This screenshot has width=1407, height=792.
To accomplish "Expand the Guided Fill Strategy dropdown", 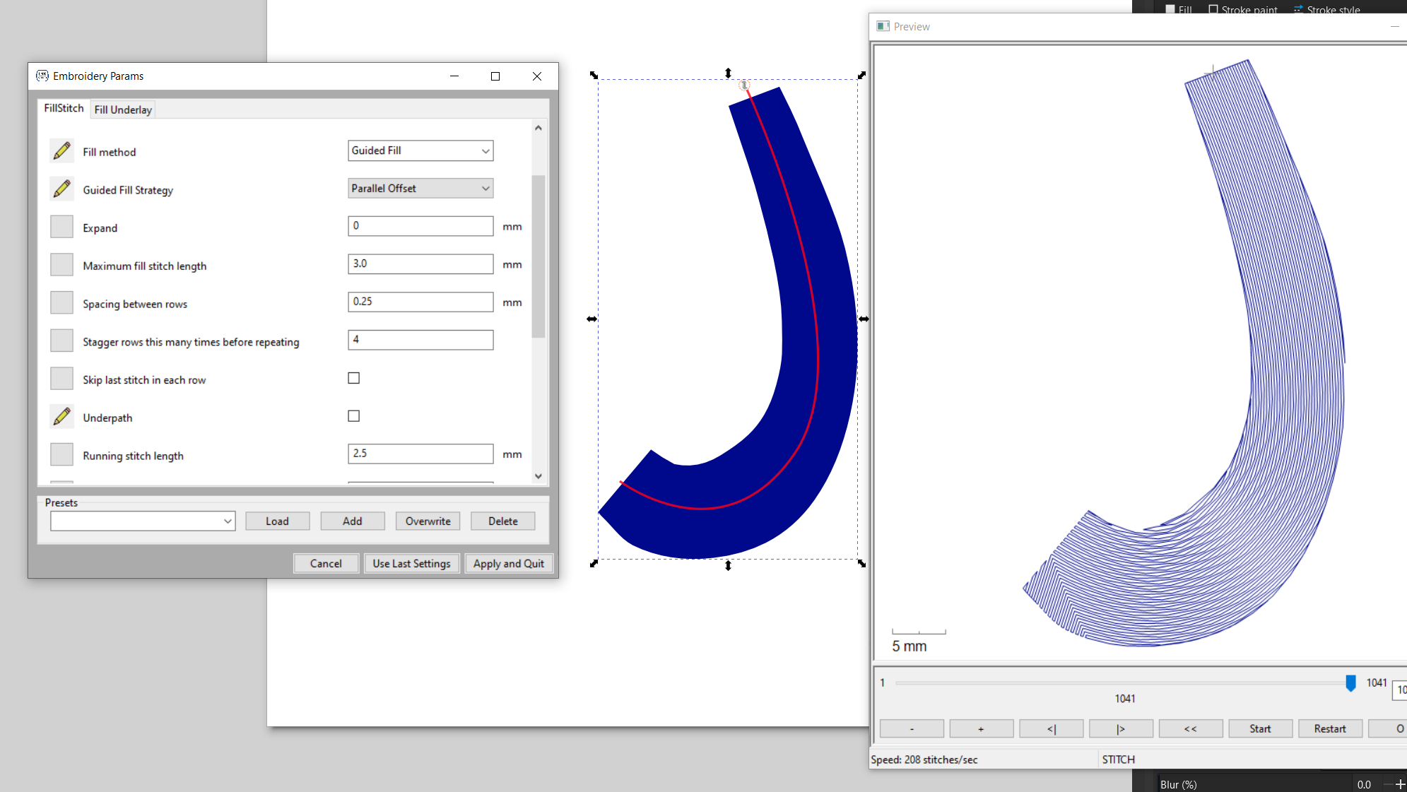I will (x=420, y=189).
